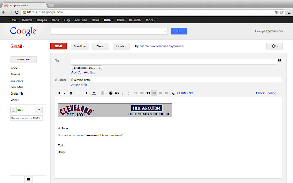Open the Inbox folder
The width and height of the screenshot is (293, 183).
[14, 68]
